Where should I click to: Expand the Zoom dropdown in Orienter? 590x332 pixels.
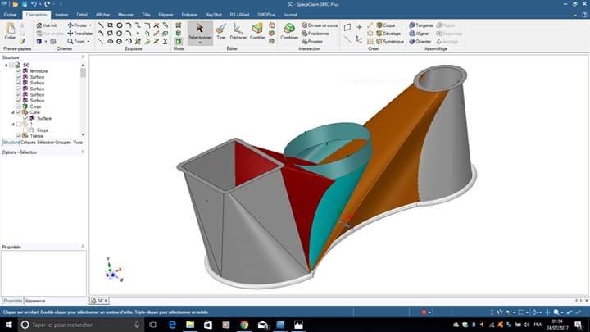pos(89,41)
